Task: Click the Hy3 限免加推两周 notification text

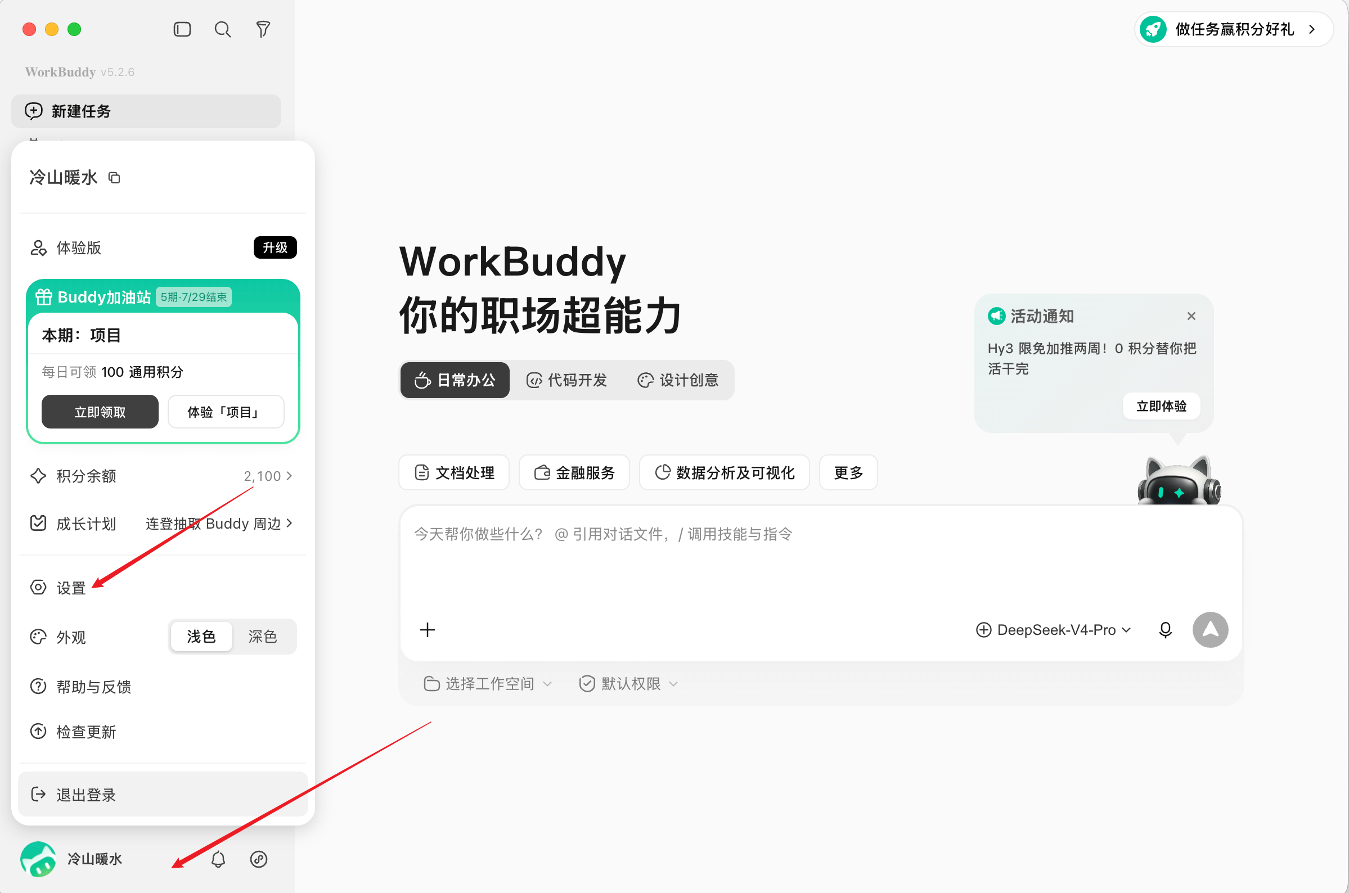Action: [1092, 358]
